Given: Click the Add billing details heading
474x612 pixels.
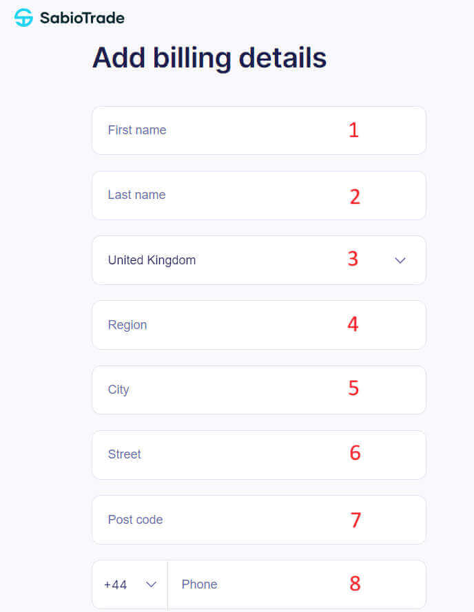Looking at the screenshot, I should pos(209,58).
